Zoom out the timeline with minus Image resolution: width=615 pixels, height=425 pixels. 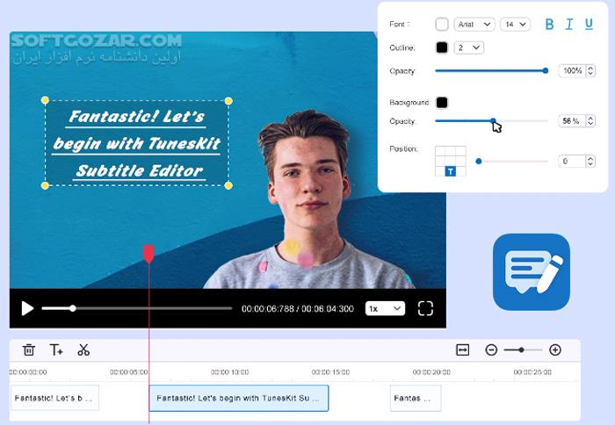[491, 349]
